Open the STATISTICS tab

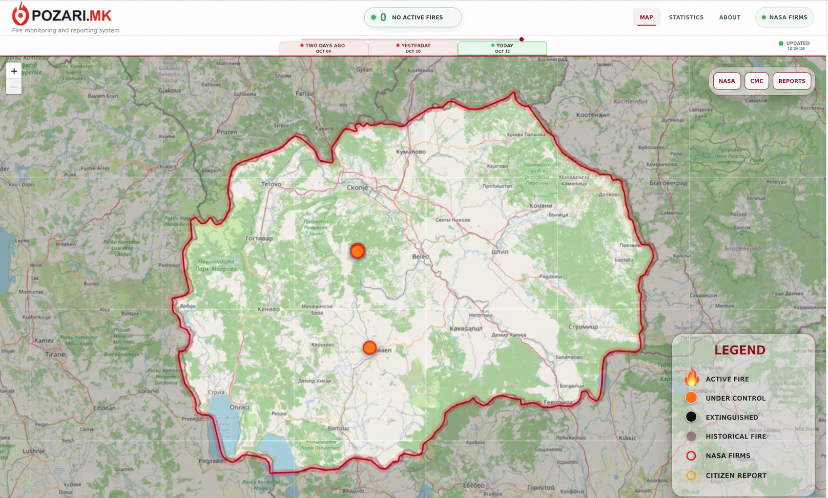pyautogui.click(x=686, y=17)
